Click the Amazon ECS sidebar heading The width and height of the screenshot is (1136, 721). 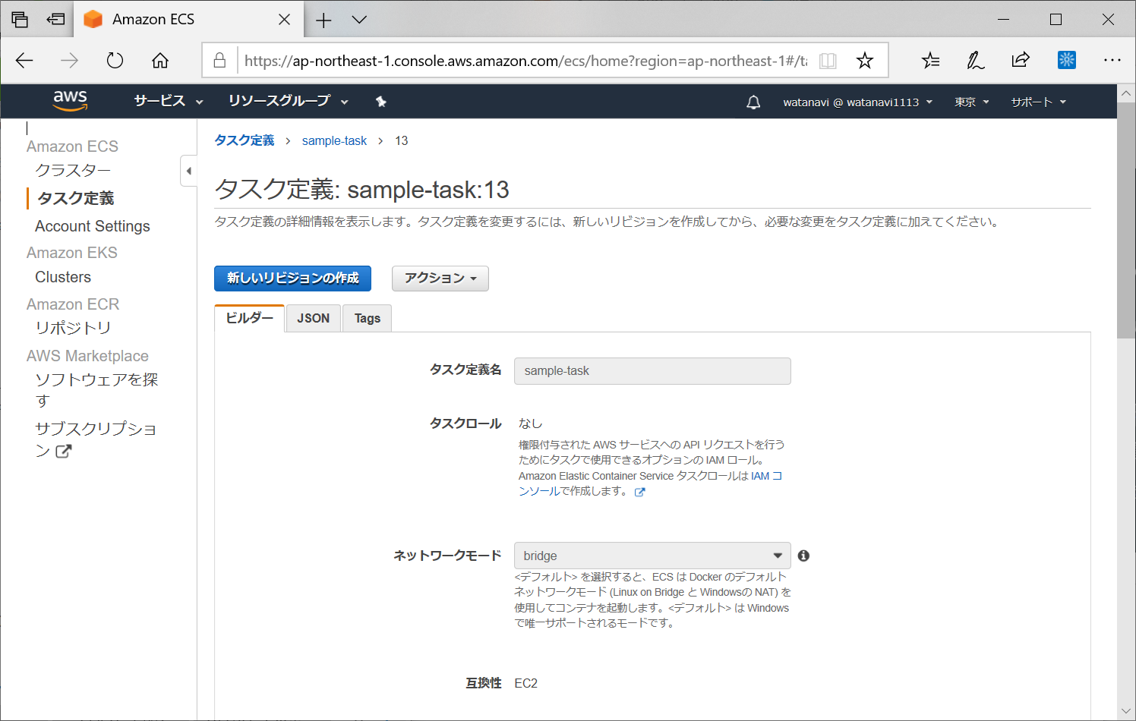pyautogui.click(x=72, y=146)
